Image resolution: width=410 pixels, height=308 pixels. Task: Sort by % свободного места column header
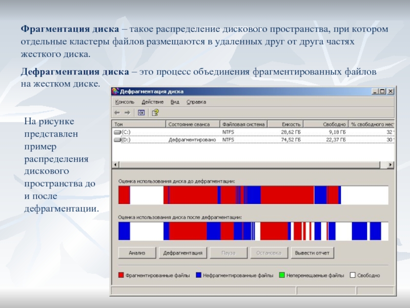coord(371,124)
